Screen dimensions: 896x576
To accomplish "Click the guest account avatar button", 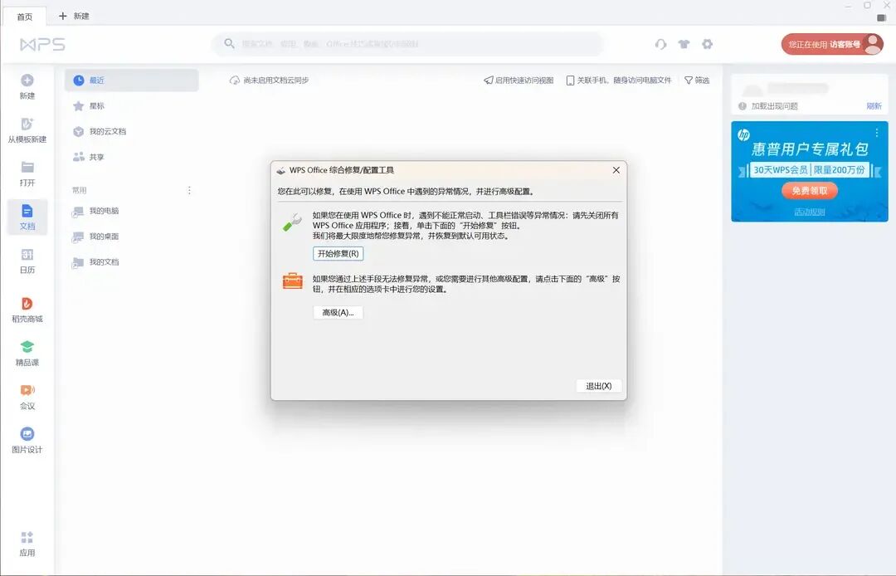I will (832, 44).
